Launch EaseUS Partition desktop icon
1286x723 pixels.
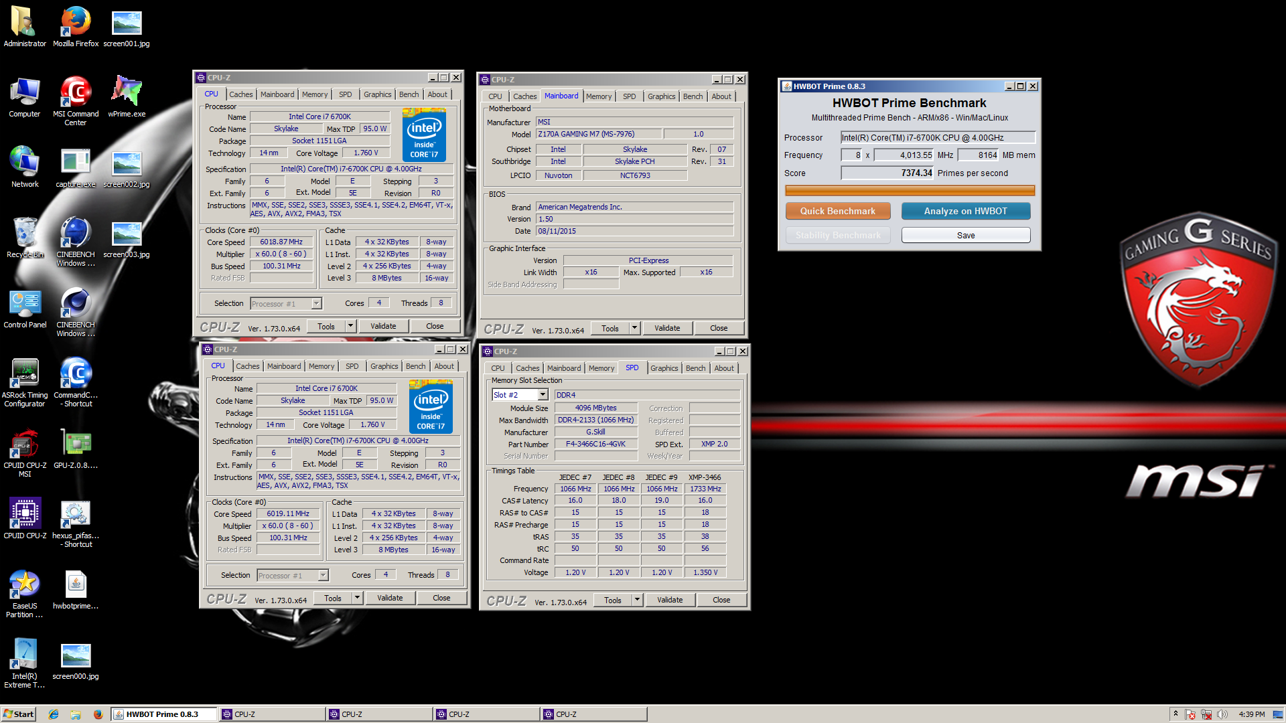[25, 593]
